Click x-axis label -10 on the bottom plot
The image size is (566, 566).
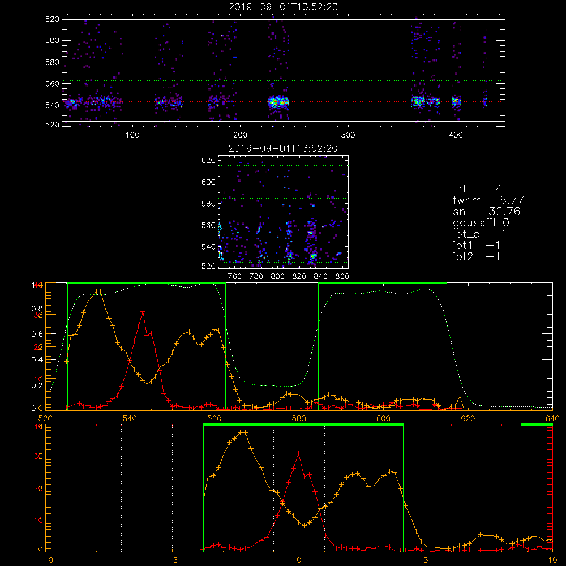[45, 560]
